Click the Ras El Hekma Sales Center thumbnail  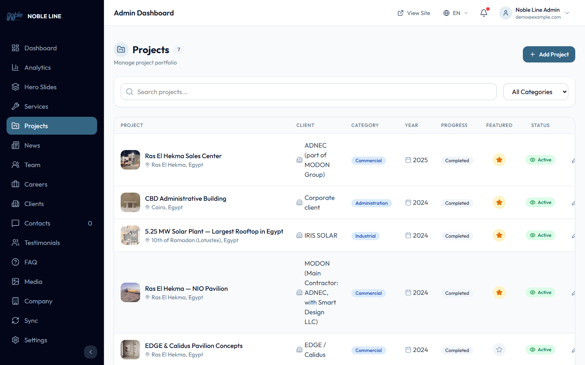pyautogui.click(x=130, y=160)
